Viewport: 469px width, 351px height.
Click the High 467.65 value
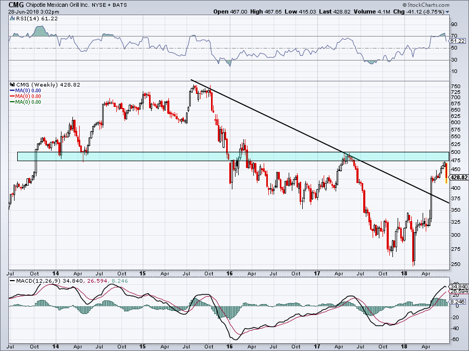[x=266, y=11]
